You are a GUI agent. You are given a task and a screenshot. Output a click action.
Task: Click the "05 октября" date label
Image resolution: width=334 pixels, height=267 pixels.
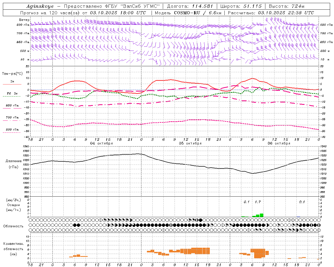[190, 143]
